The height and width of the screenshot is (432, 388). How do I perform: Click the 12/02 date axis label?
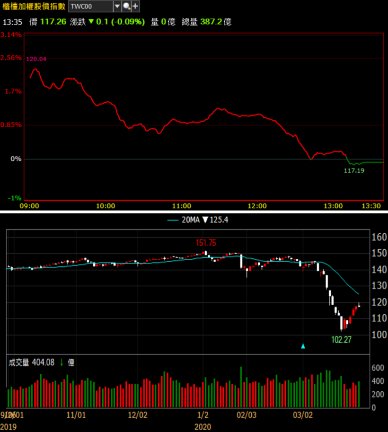[138, 415]
